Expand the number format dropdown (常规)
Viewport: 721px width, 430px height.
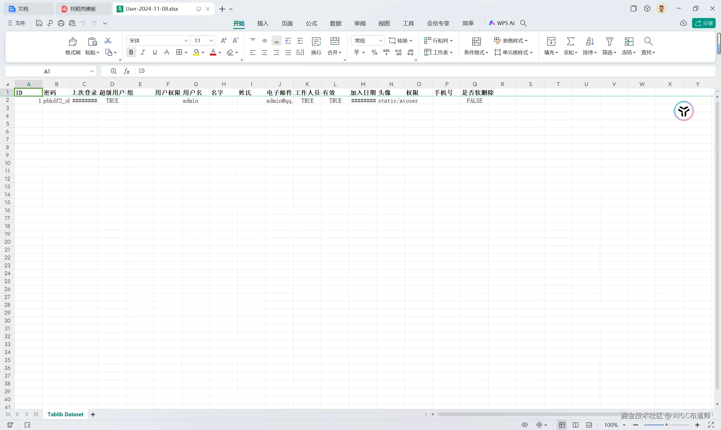pyautogui.click(x=380, y=41)
